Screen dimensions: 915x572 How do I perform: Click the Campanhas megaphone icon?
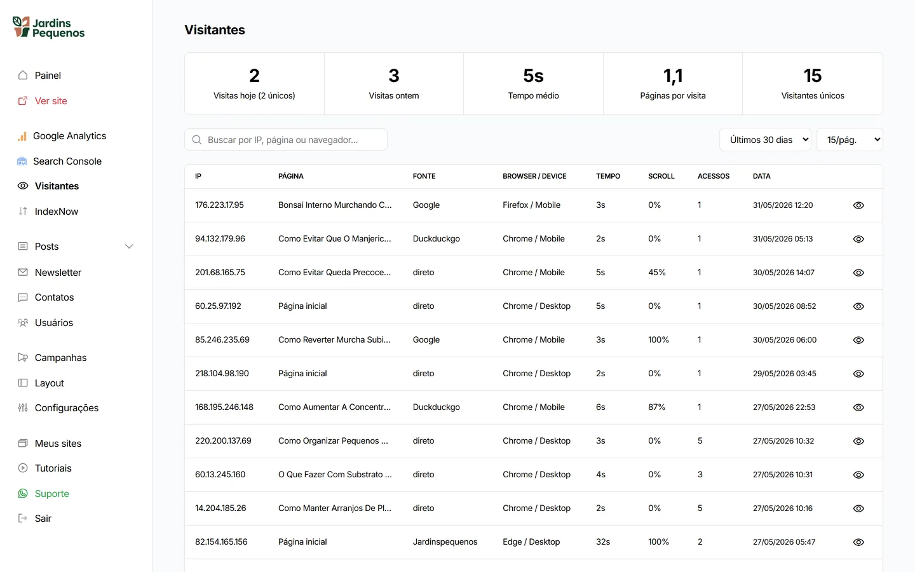pos(23,357)
